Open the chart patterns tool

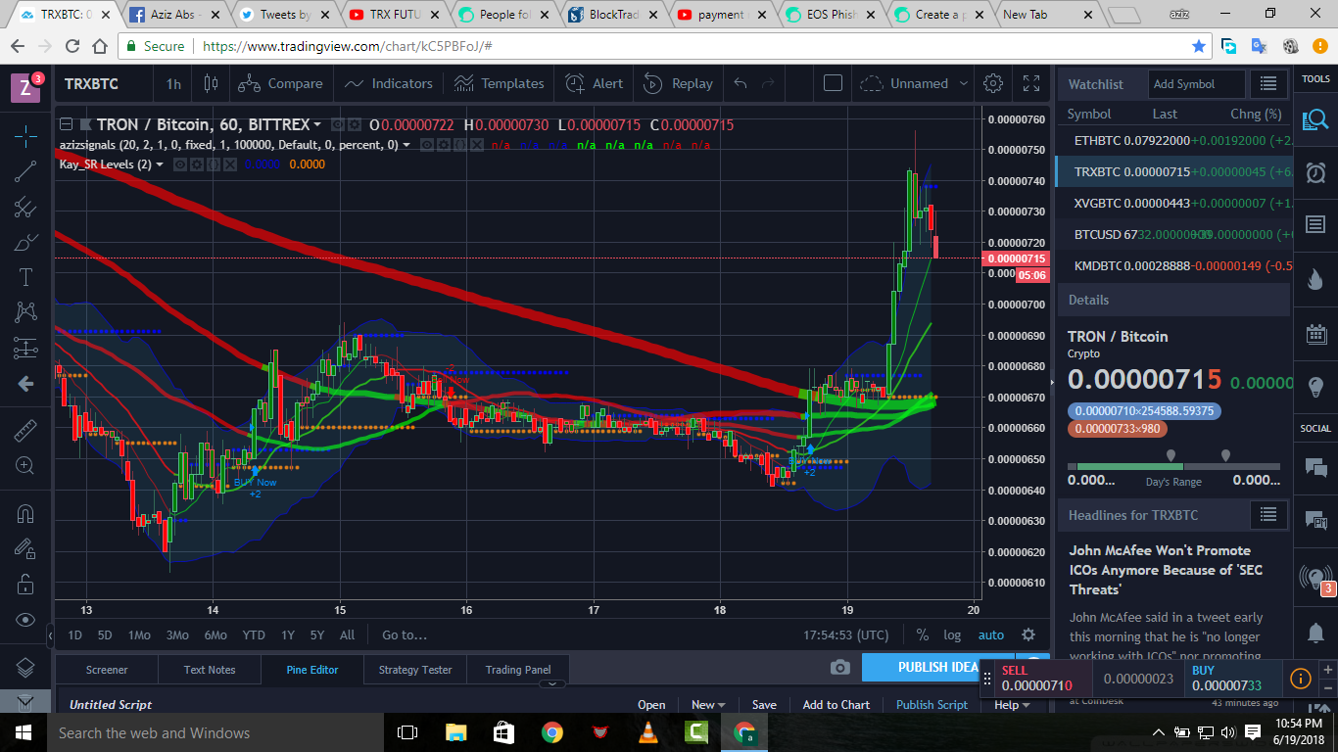tap(24, 312)
